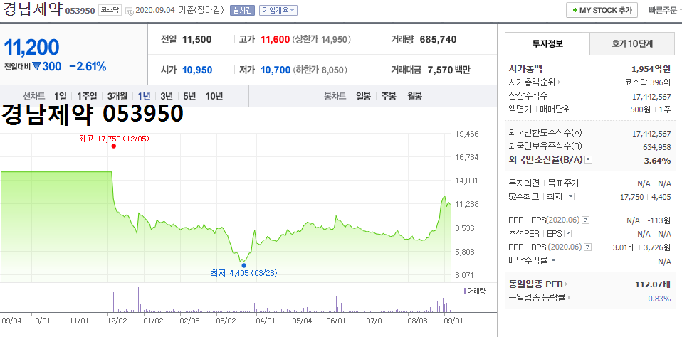The image size is (682, 337).
Task: Click the clock icon beside the 2020.09.04 date
Action: pos(129,11)
